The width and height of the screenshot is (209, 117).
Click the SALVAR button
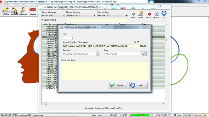tap(118, 85)
